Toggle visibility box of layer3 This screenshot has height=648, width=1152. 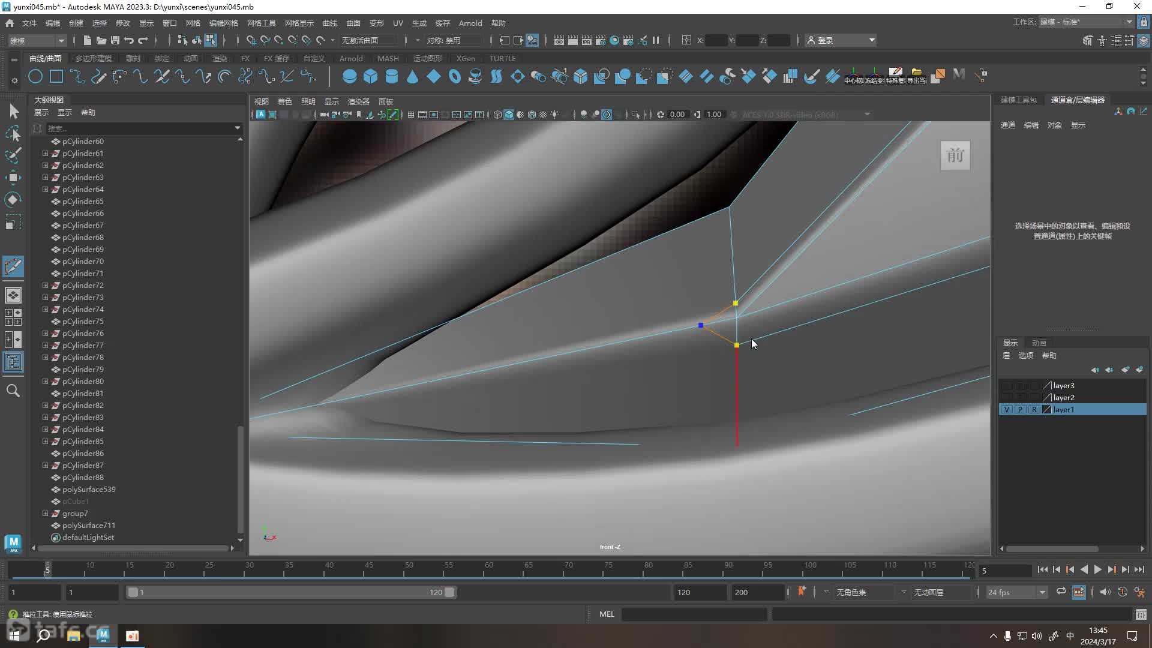coord(1007,386)
